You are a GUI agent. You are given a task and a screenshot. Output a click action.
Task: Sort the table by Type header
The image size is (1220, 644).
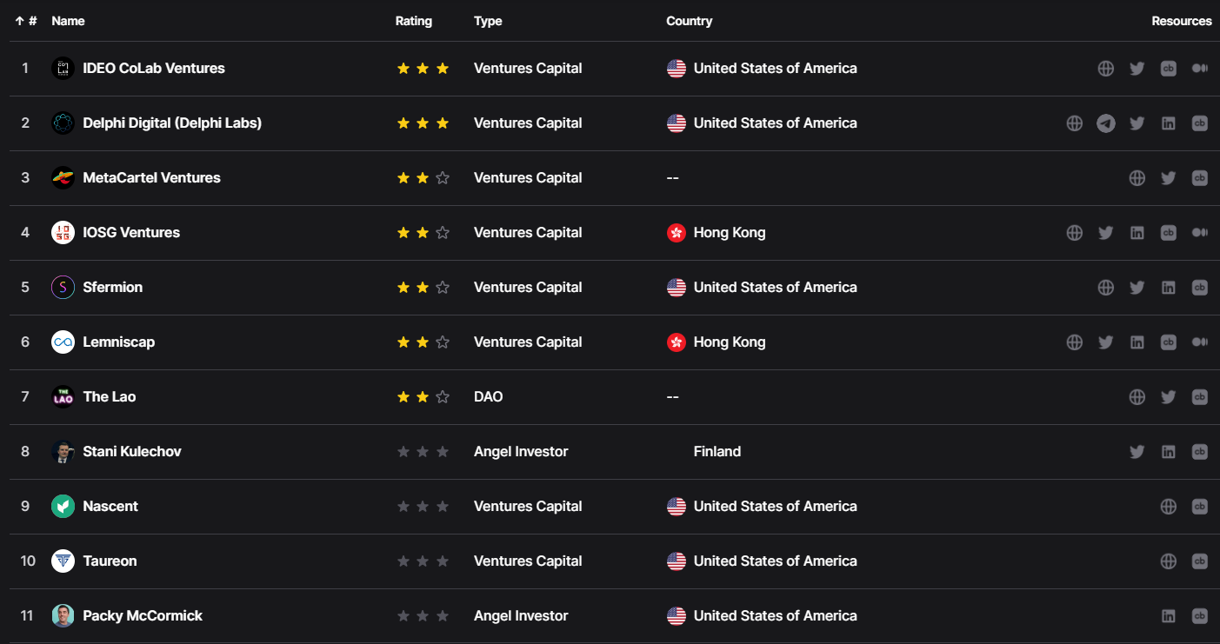point(488,21)
